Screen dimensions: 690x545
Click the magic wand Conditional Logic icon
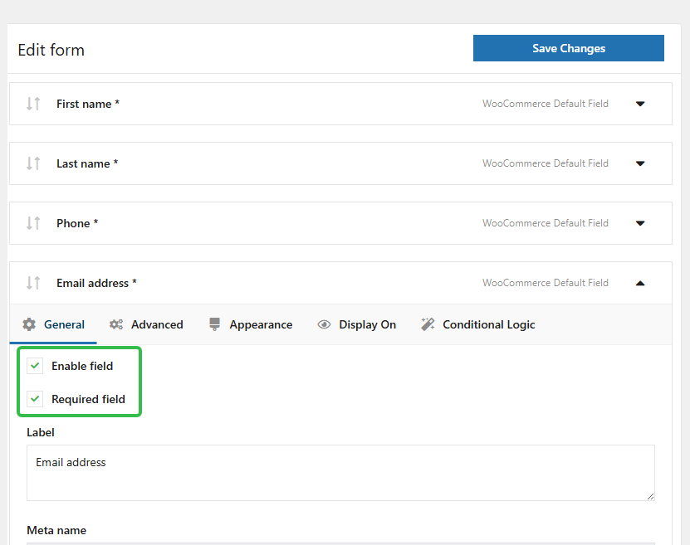click(428, 324)
